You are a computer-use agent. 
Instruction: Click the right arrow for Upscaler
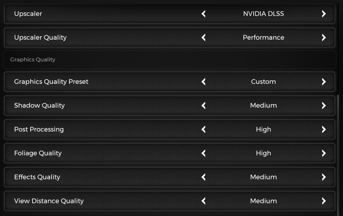(324, 14)
